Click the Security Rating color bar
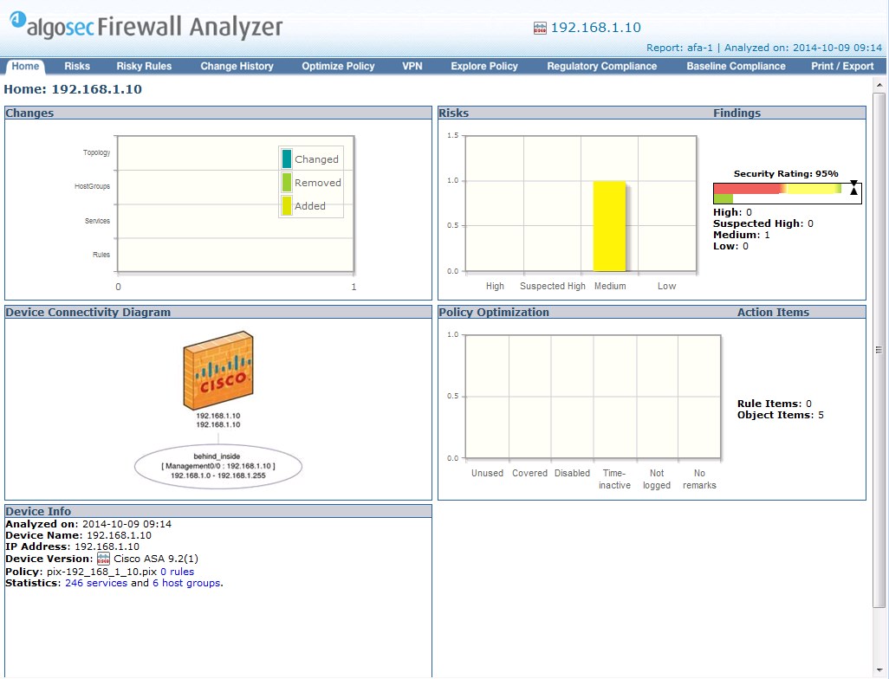Screen dimensions: 889x679 [787, 193]
